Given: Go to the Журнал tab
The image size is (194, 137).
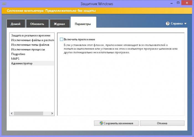Looking at the screenshot, I should [x=60, y=24].
